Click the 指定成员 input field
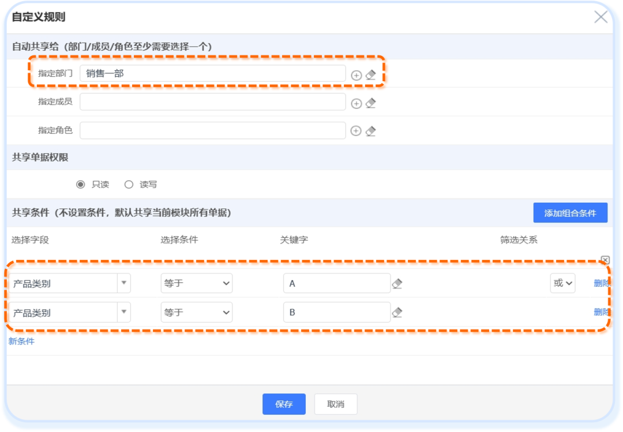This screenshot has height=432, width=623. point(212,102)
